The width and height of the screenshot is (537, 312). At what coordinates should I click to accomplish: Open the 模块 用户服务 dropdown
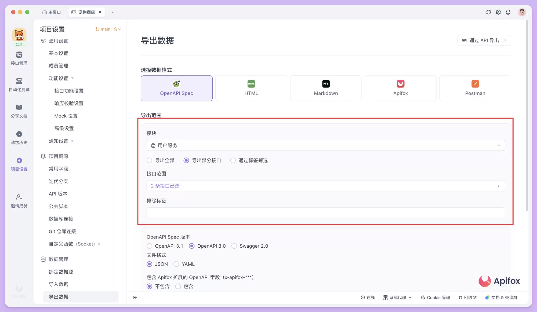[326, 145]
